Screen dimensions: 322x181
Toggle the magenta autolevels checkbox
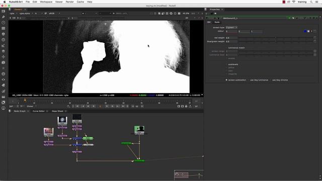click(x=226, y=74)
